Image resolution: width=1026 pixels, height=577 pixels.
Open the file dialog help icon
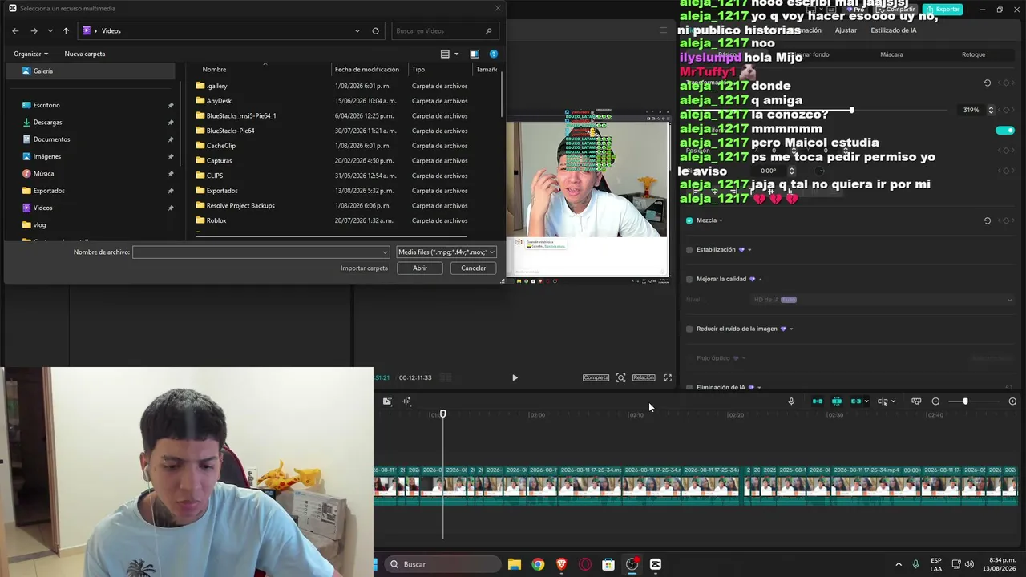[494, 54]
